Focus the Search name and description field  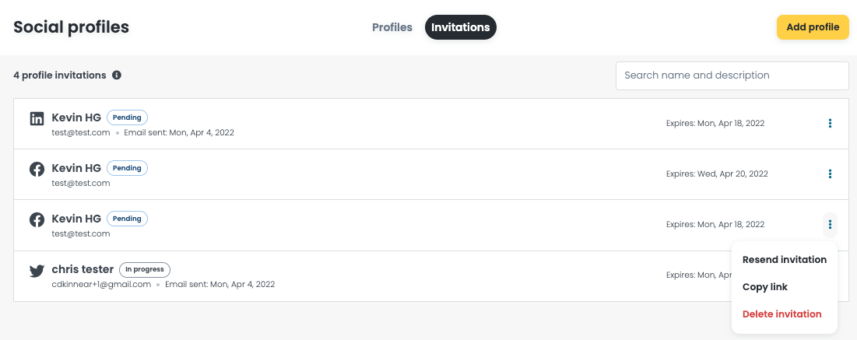(732, 75)
